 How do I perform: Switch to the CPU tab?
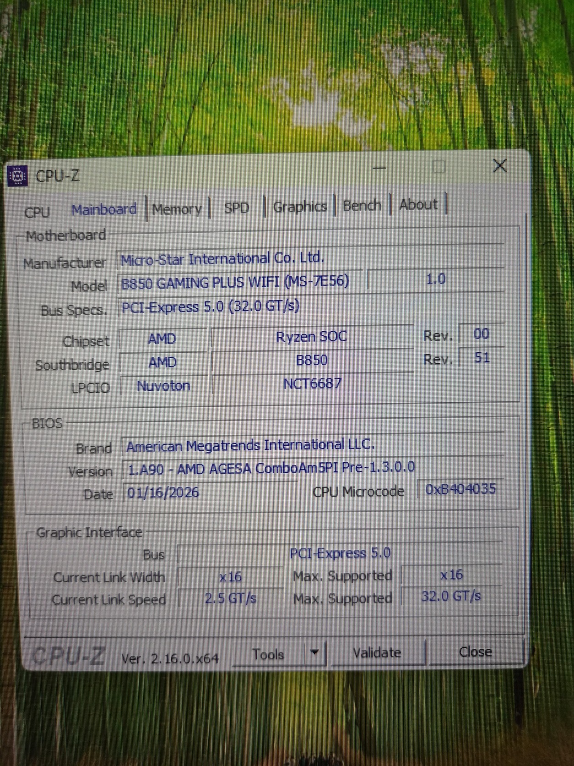click(37, 212)
